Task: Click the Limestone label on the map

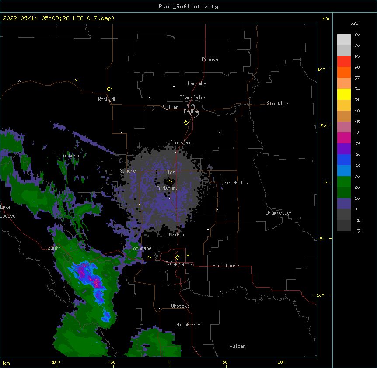Action: (x=67, y=156)
